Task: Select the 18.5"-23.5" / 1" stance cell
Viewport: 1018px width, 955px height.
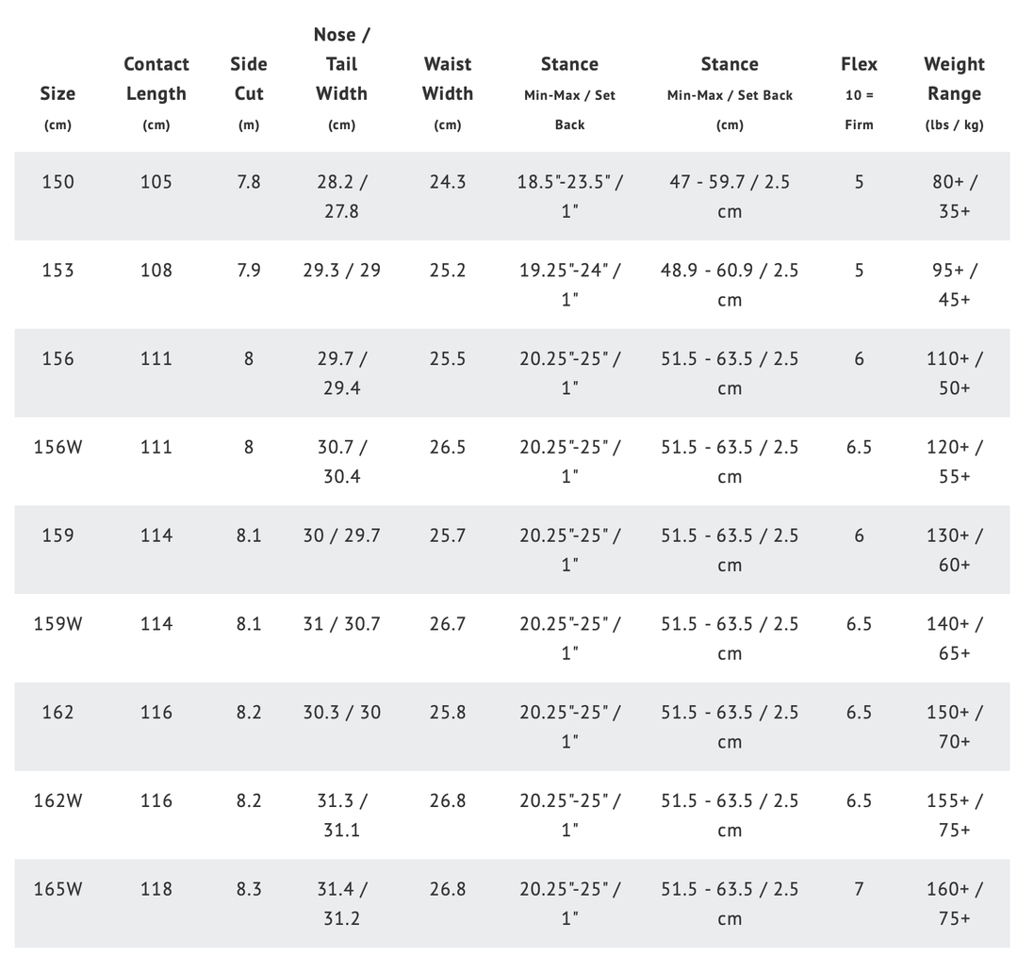Action: coord(569,196)
